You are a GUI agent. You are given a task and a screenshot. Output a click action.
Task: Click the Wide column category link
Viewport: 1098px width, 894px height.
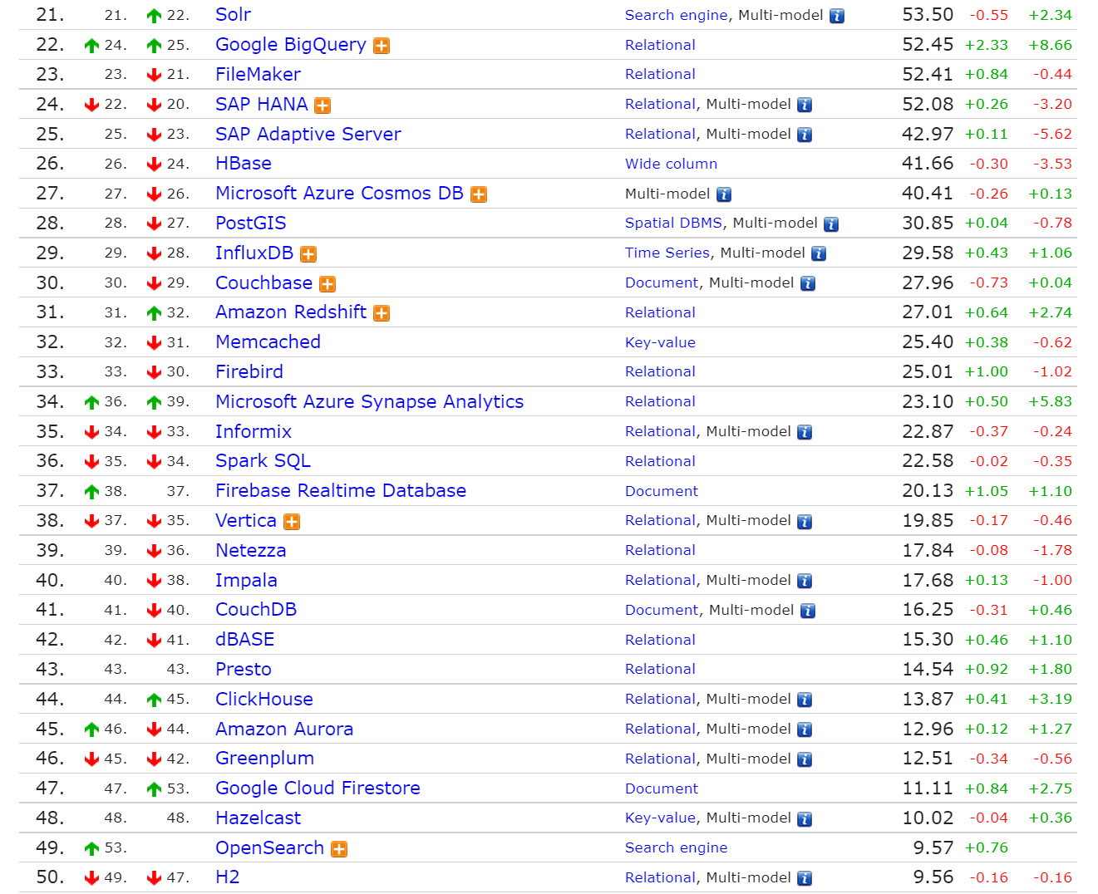(x=671, y=165)
